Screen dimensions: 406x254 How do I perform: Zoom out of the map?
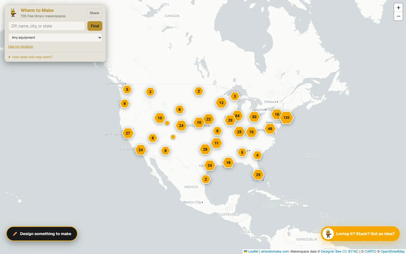point(398,16)
